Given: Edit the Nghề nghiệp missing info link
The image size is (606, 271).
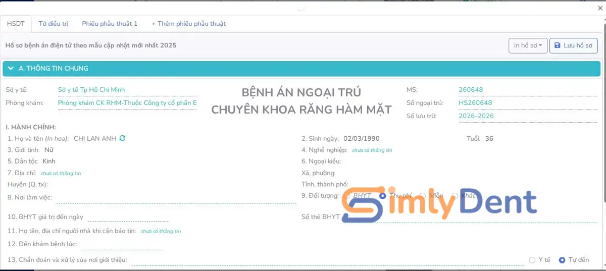Looking at the screenshot, I should coord(372,150).
